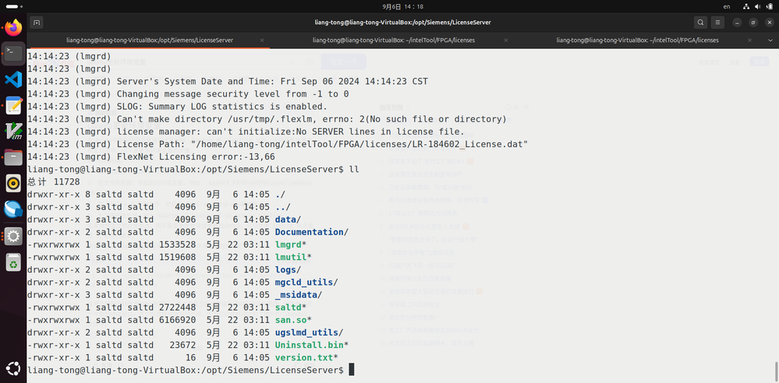The width and height of the screenshot is (779, 383).
Task: Click the 'ugslmd_utils/' directory entry
Action: click(x=309, y=332)
